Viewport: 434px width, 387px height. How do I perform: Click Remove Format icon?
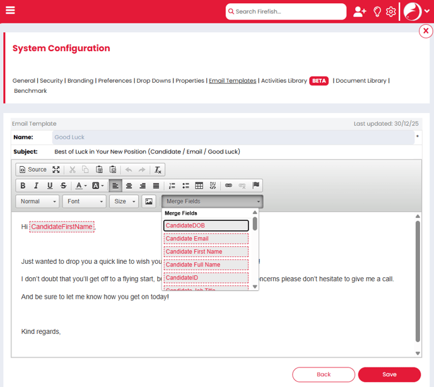tap(158, 170)
